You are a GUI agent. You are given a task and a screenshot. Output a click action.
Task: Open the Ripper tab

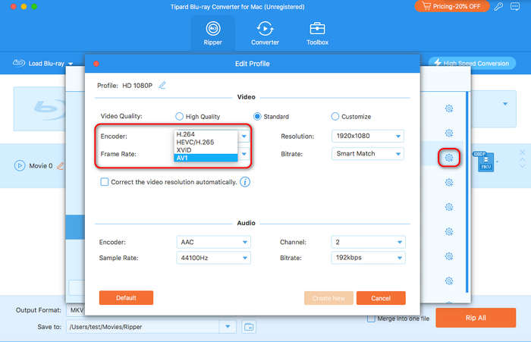212,33
